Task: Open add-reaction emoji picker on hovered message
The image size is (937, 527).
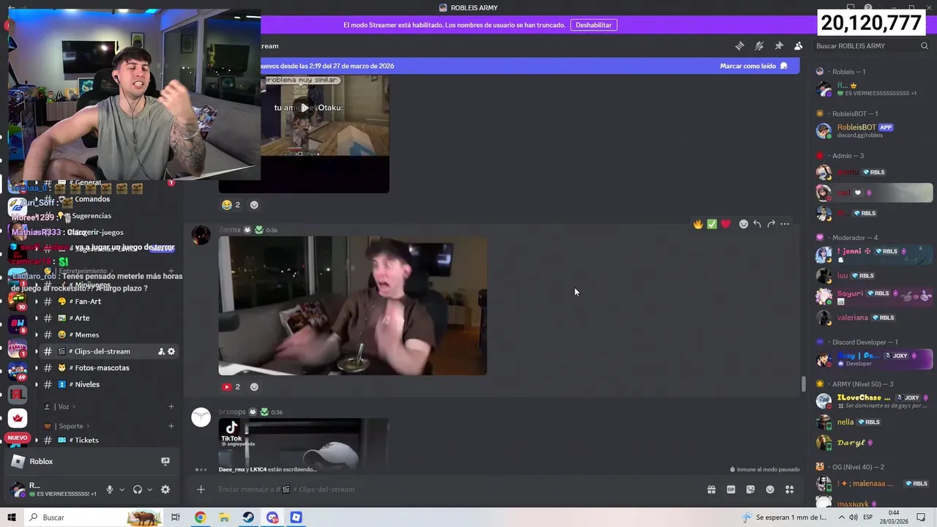Action: click(x=744, y=224)
